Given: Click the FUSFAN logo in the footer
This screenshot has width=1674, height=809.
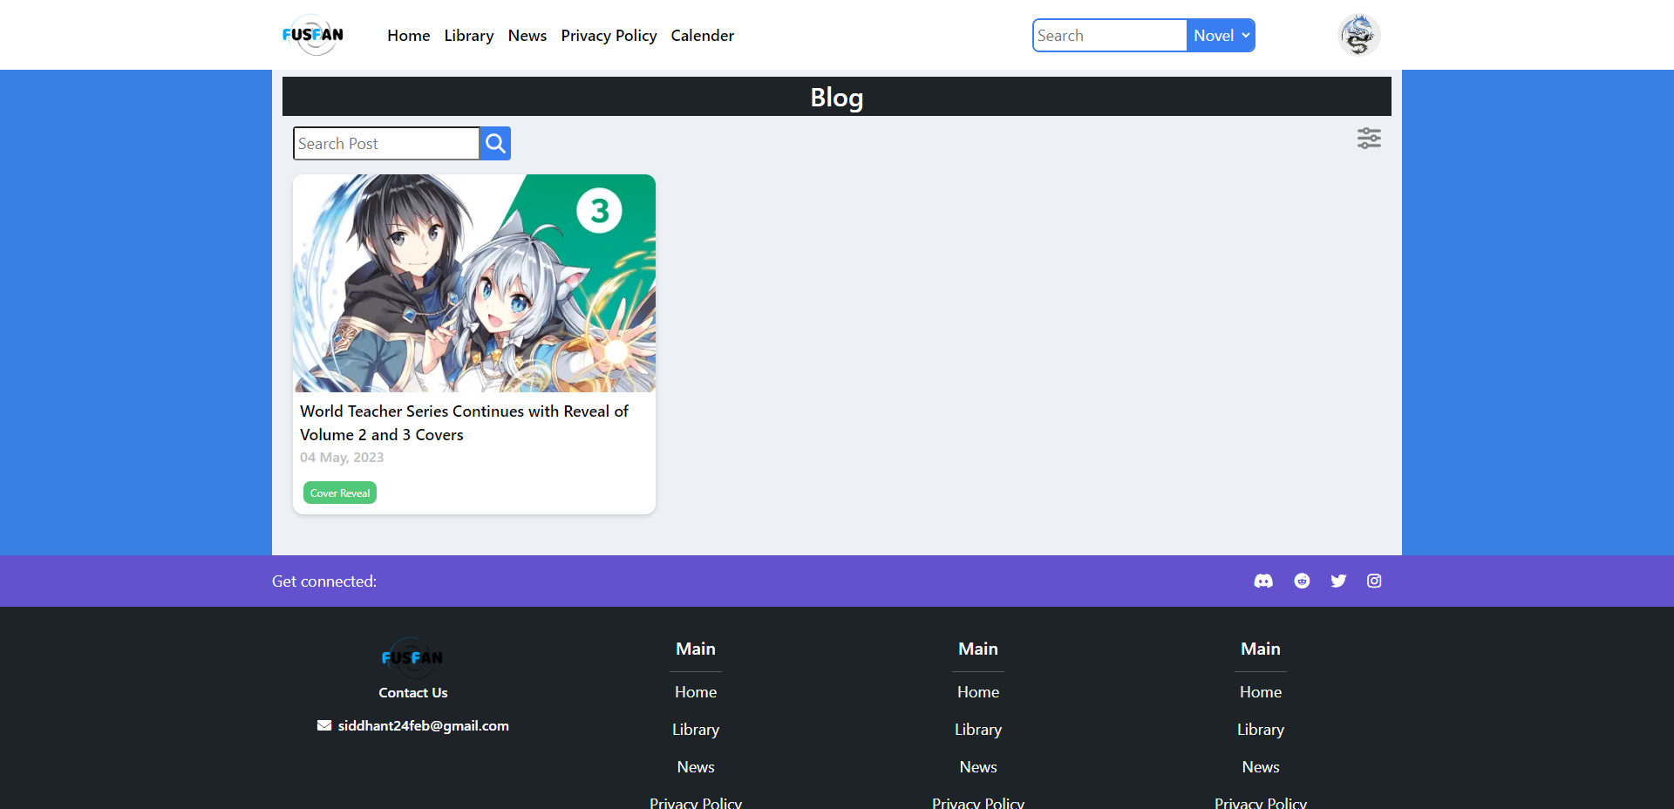Looking at the screenshot, I should tap(412, 657).
